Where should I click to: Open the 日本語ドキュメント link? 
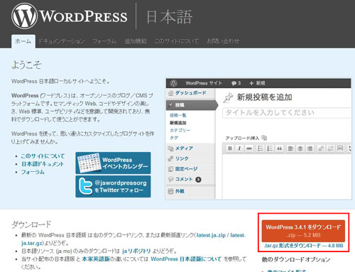click(43, 164)
